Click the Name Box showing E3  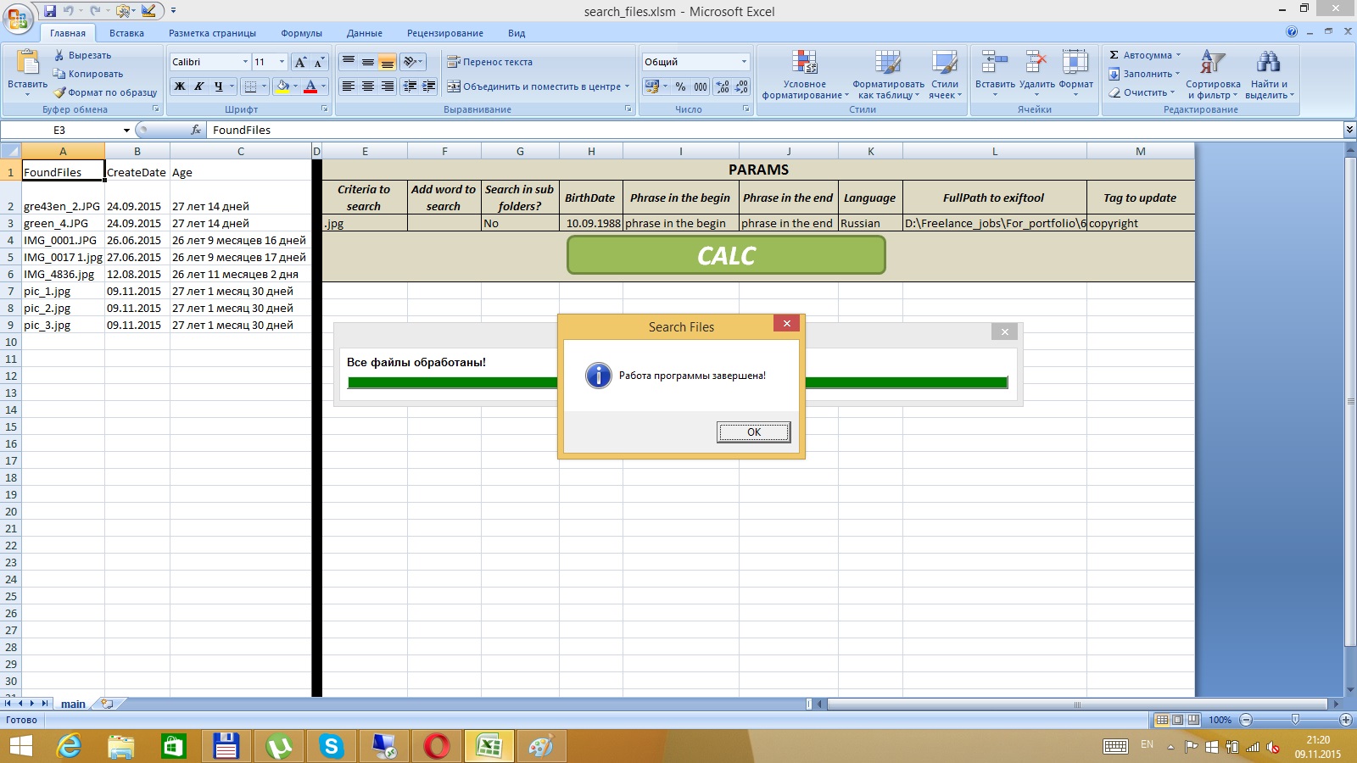[x=61, y=130]
